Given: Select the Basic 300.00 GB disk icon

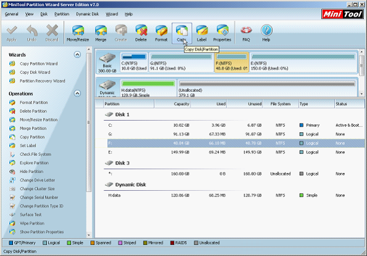Looking at the screenshot, I should coord(107,63).
